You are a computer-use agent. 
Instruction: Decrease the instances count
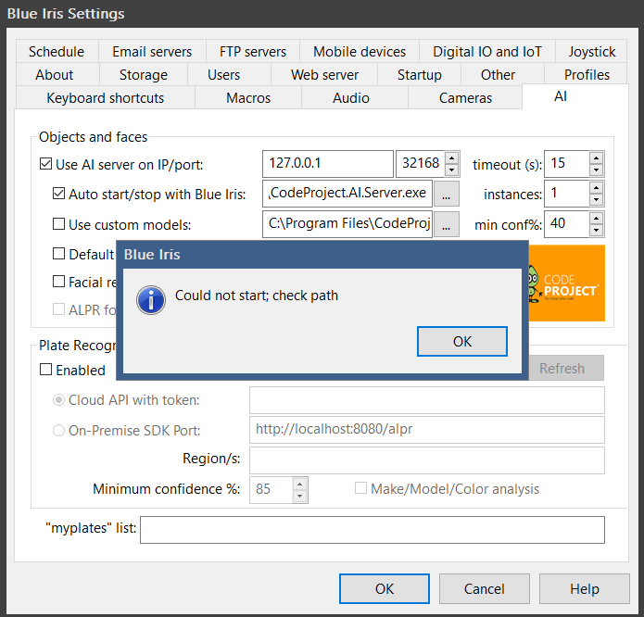[x=596, y=200]
